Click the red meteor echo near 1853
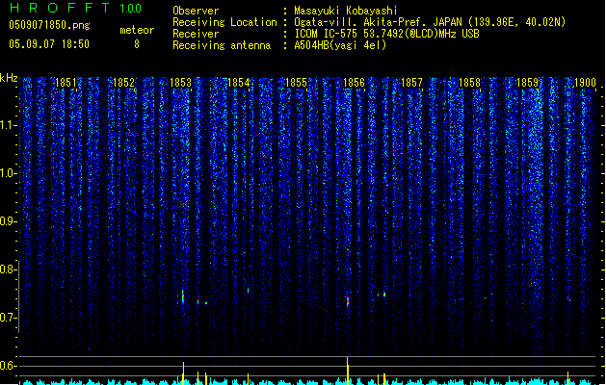The image size is (606, 385). [183, 297]
